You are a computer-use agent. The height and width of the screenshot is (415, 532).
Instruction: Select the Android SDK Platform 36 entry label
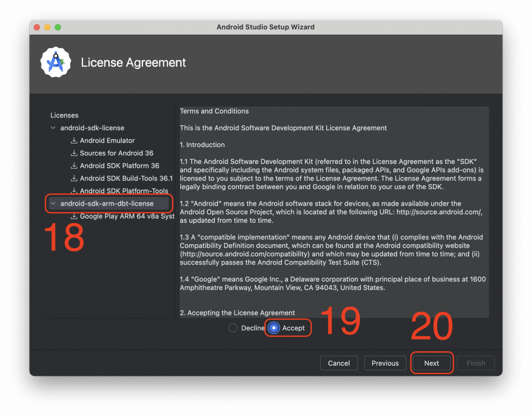(x=119, y=166)
